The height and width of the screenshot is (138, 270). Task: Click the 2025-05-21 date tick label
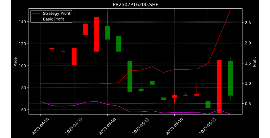208,126
